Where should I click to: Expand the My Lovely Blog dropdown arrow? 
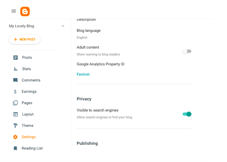click(63, 26)
